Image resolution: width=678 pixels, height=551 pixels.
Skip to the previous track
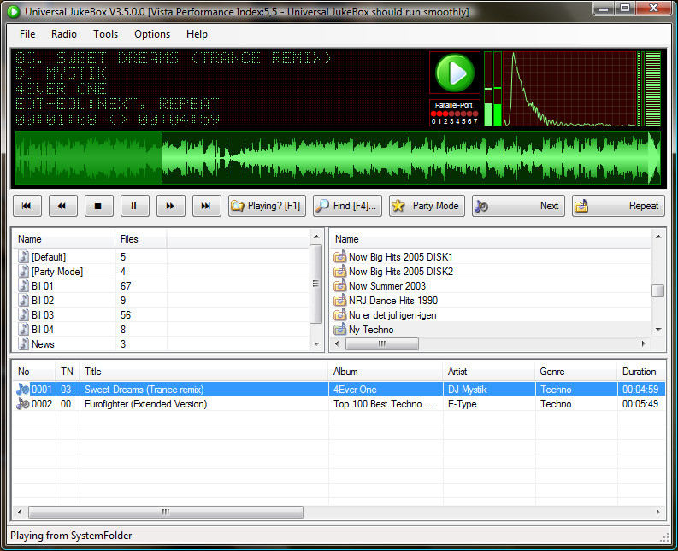click(x=27, y=206)
